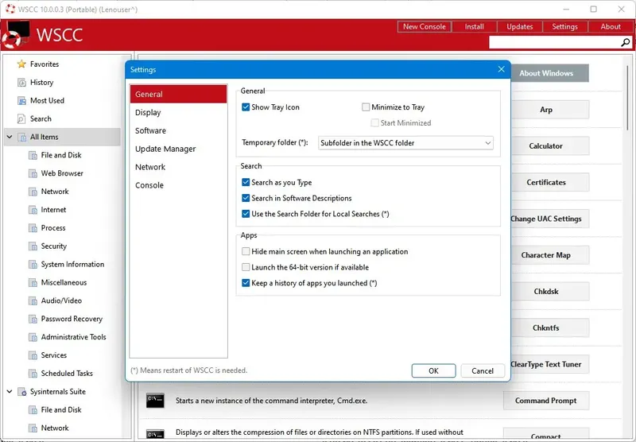Click the Install header button
This screenshot has width=636, height=442.
[474, 27]
